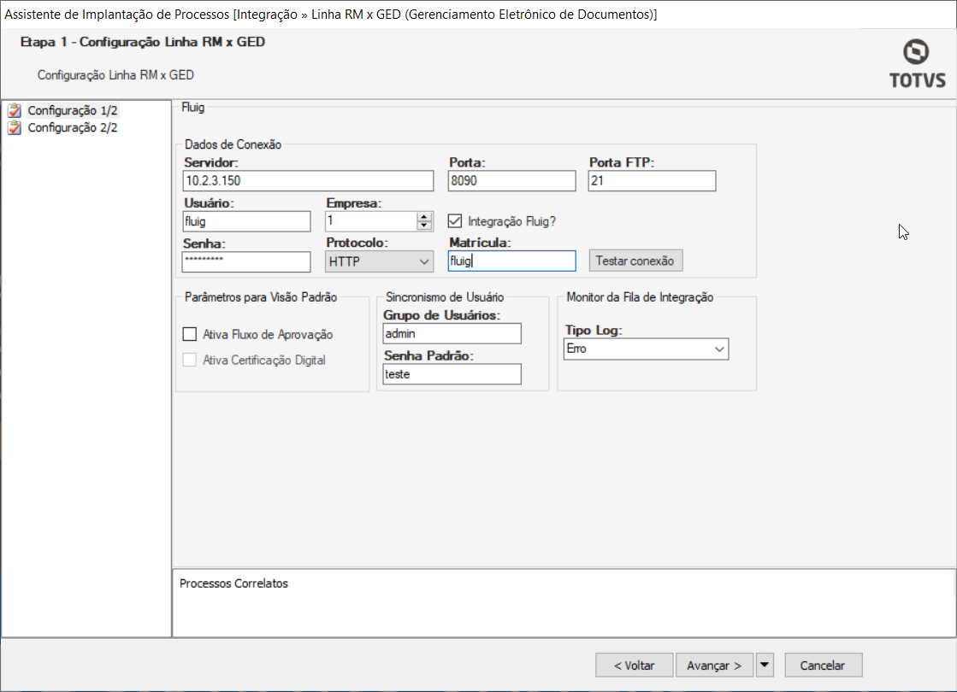The width and height of the screenshot is (957, 692).
Task: Select Configuração 2/2 step in sidebar
Action: [x=73, y=127]
